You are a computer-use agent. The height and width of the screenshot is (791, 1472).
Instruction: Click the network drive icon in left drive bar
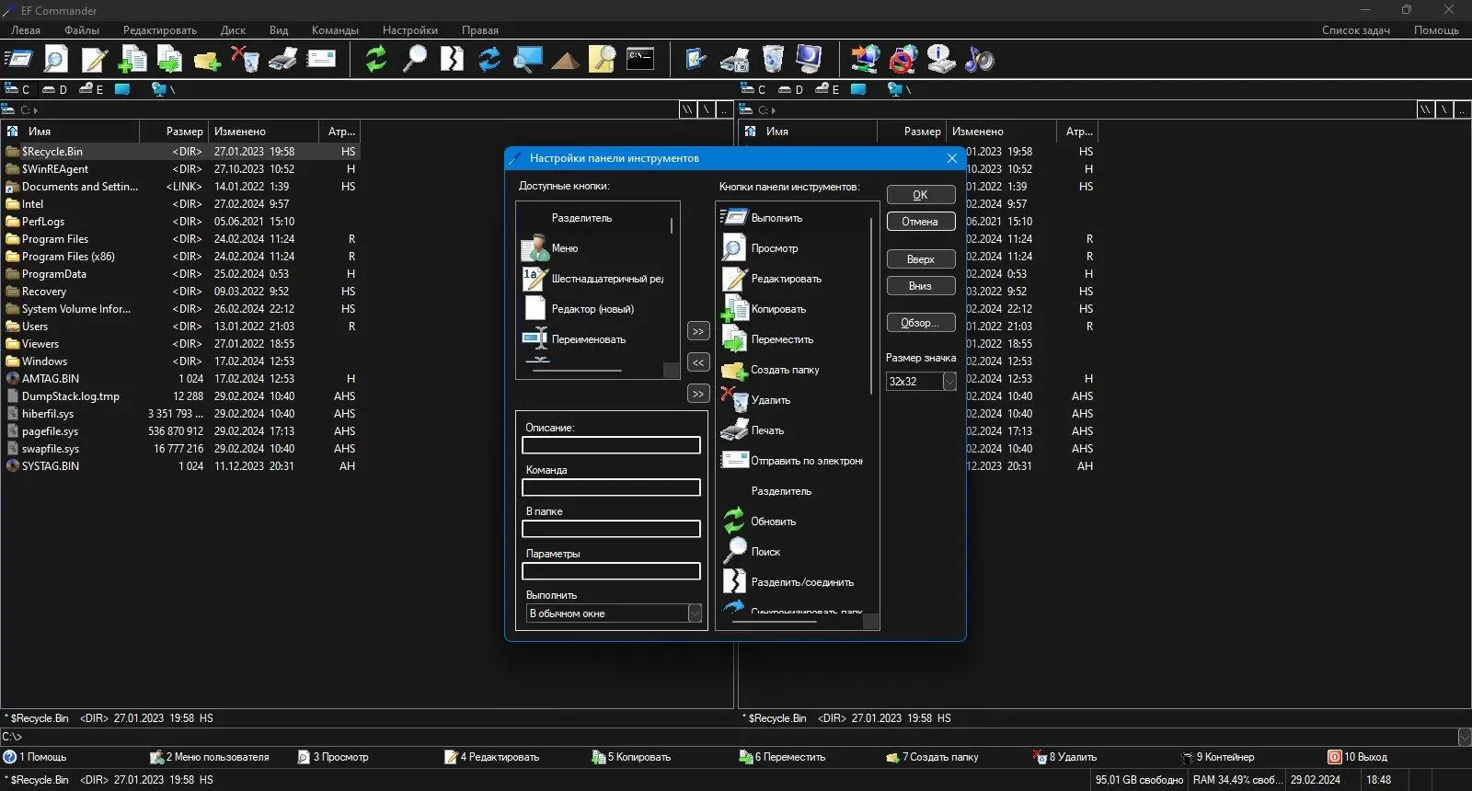point(163,89)
